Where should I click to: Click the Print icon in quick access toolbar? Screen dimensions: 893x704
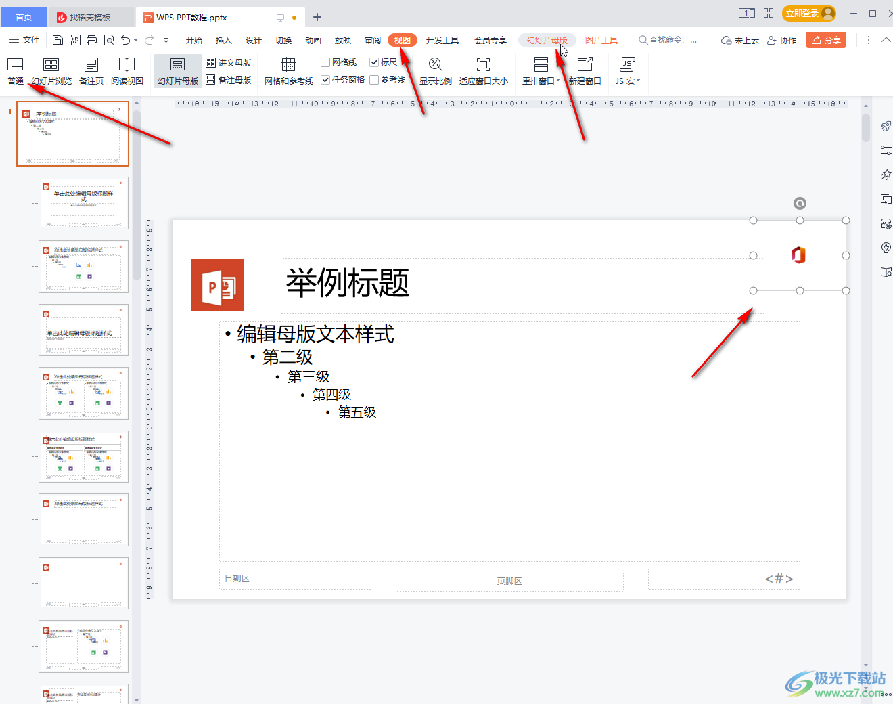pyautogui.click(x=92, y=40)
